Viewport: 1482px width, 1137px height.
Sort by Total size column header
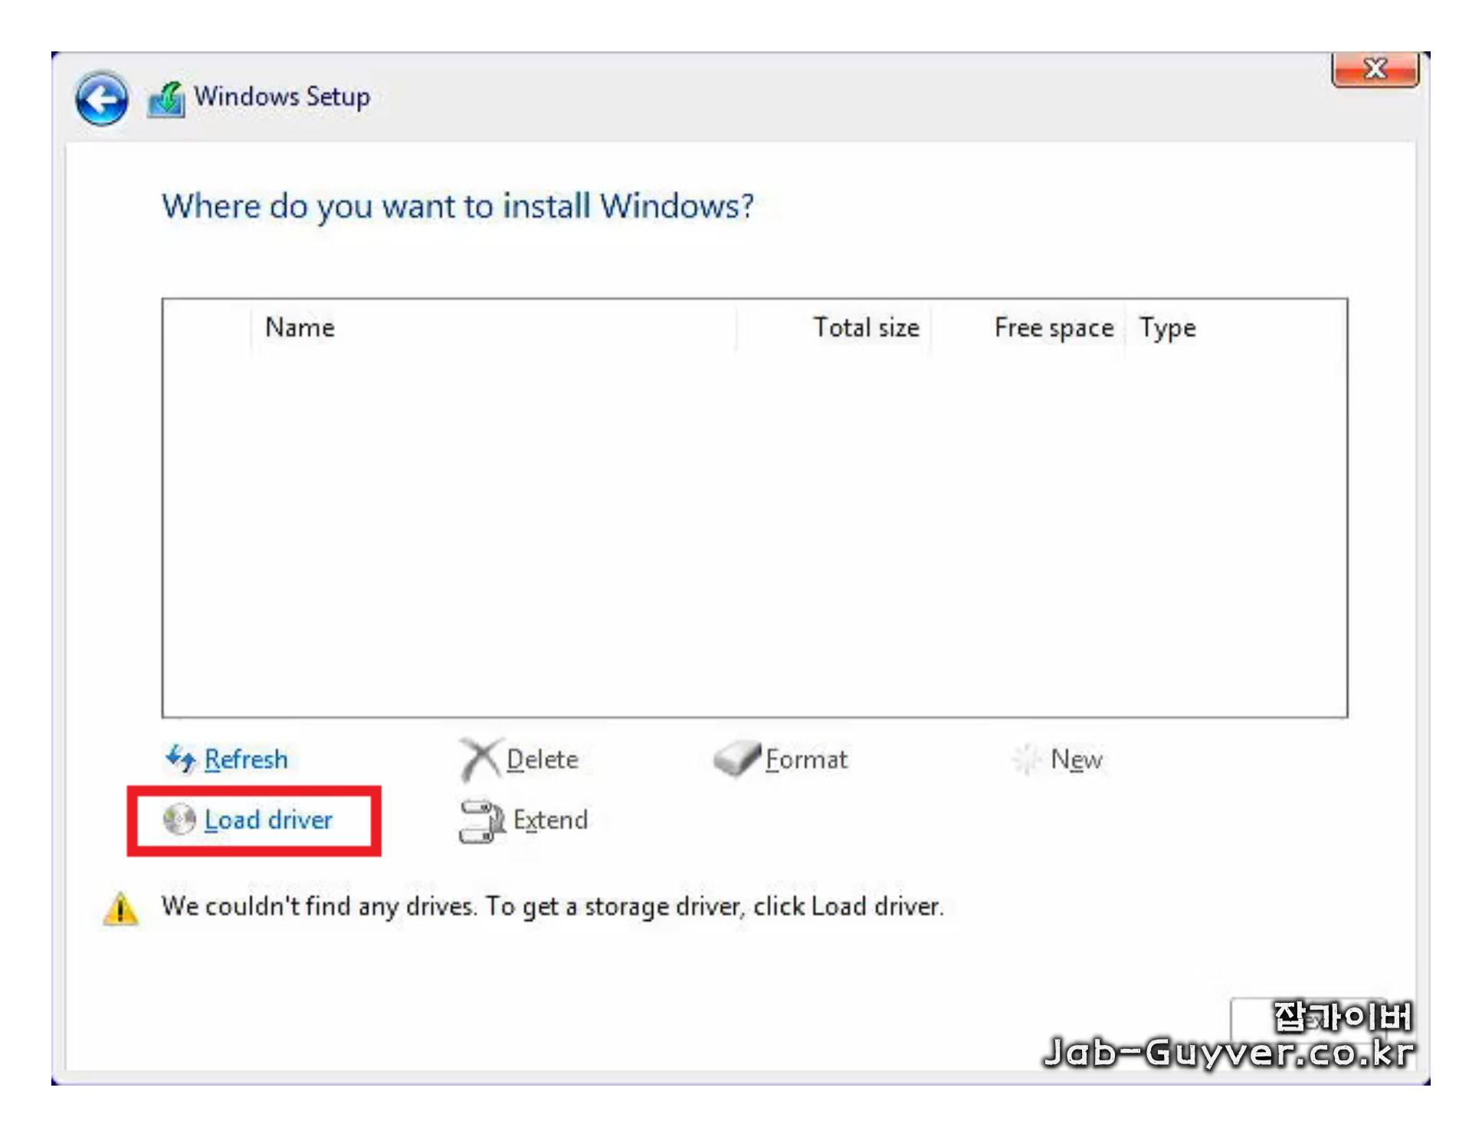pyautogui.click(x=865, y=327)
